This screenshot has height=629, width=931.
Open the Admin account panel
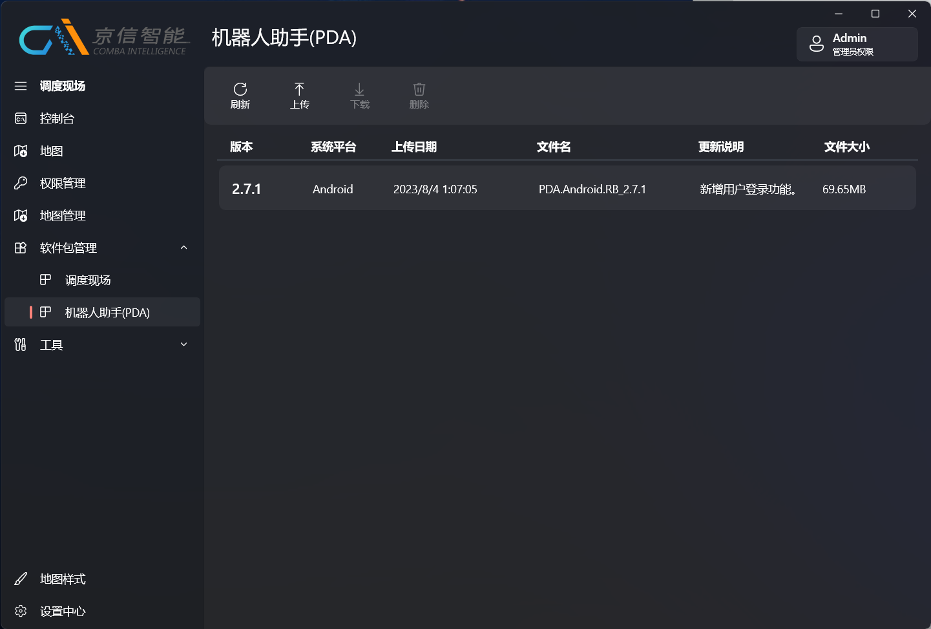tap(857, 44)
